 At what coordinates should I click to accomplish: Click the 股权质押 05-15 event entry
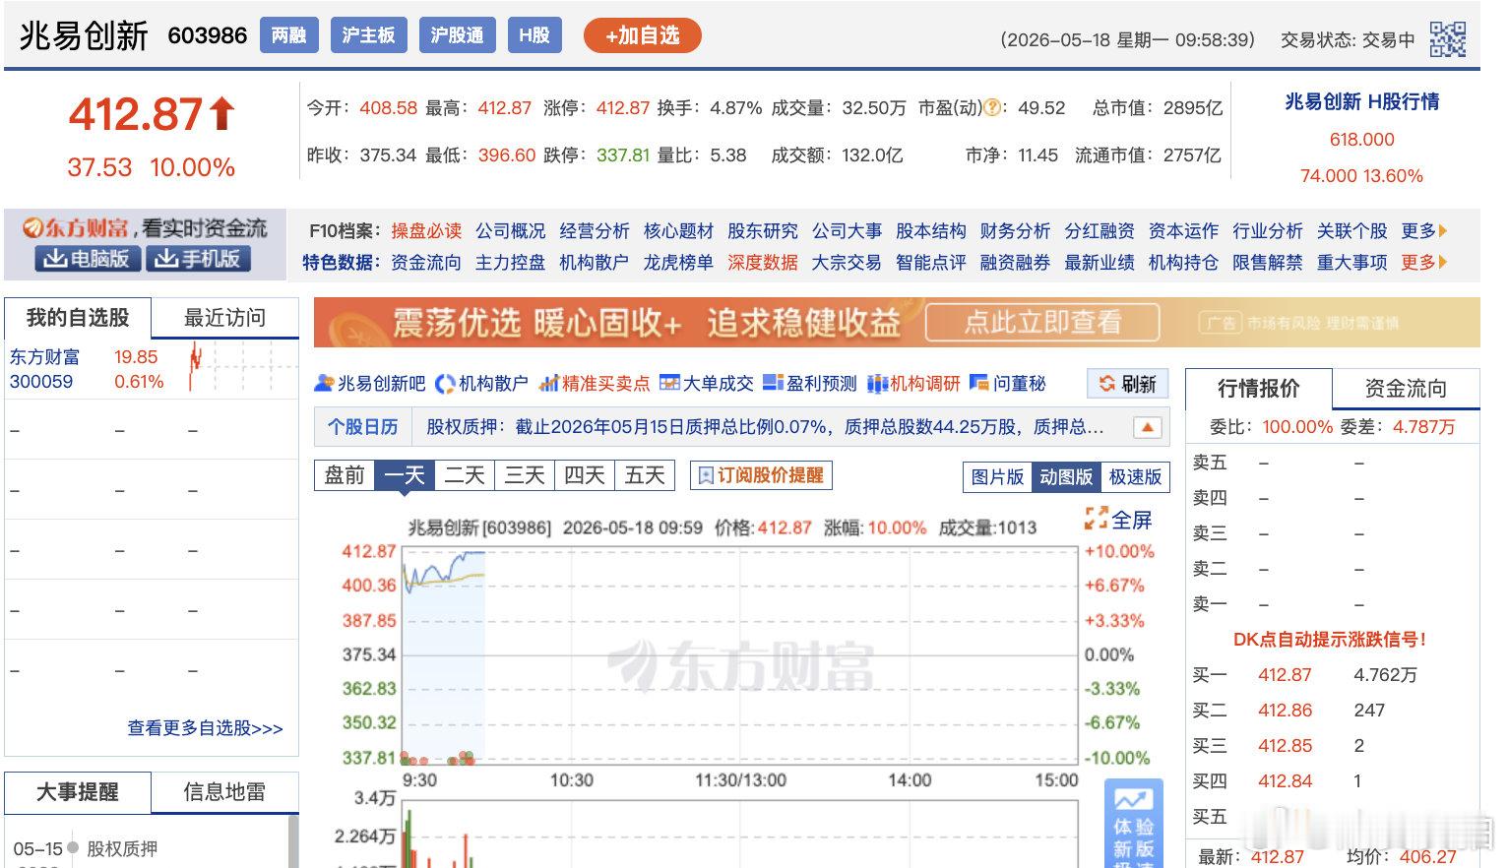[x=122, y=848]
